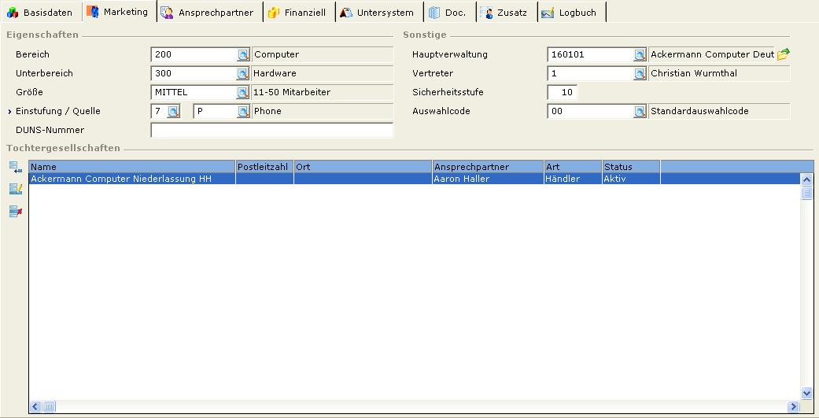819x418 pixels.
Task: Click the Aktiv status cell
Action: [x=631, y=179]
